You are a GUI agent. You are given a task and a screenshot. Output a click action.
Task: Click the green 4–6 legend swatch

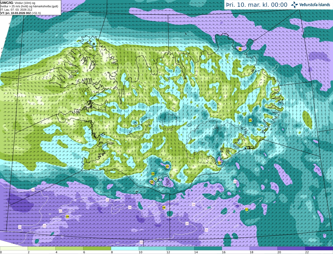(69, 249)
